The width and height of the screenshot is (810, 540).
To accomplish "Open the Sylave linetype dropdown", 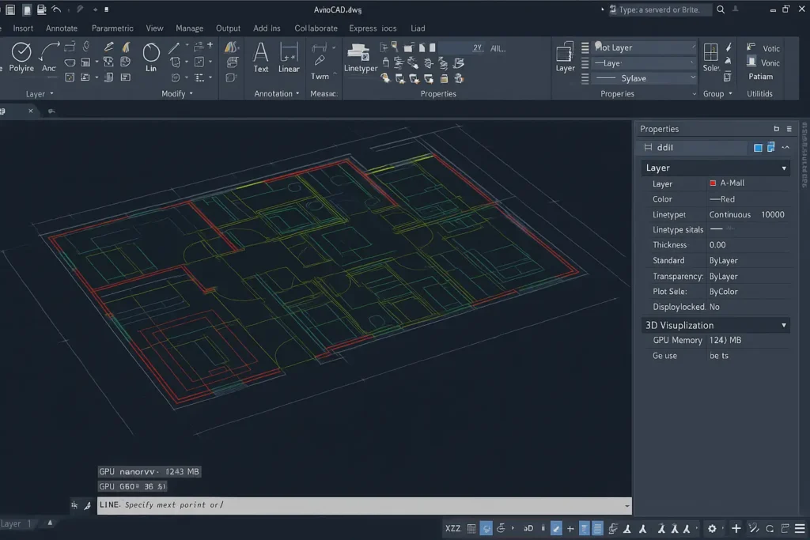I will [644, 77].
